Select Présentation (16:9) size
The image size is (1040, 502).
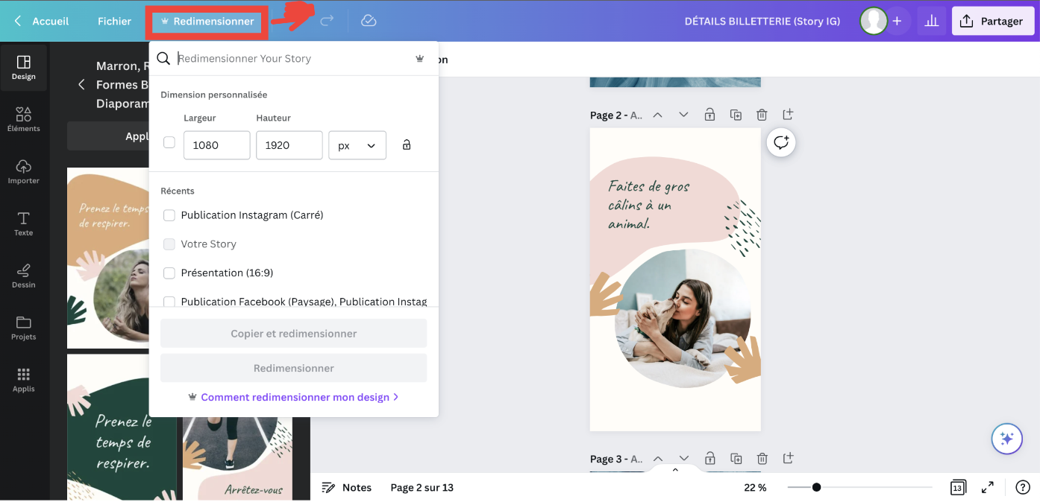coord(169,273)
